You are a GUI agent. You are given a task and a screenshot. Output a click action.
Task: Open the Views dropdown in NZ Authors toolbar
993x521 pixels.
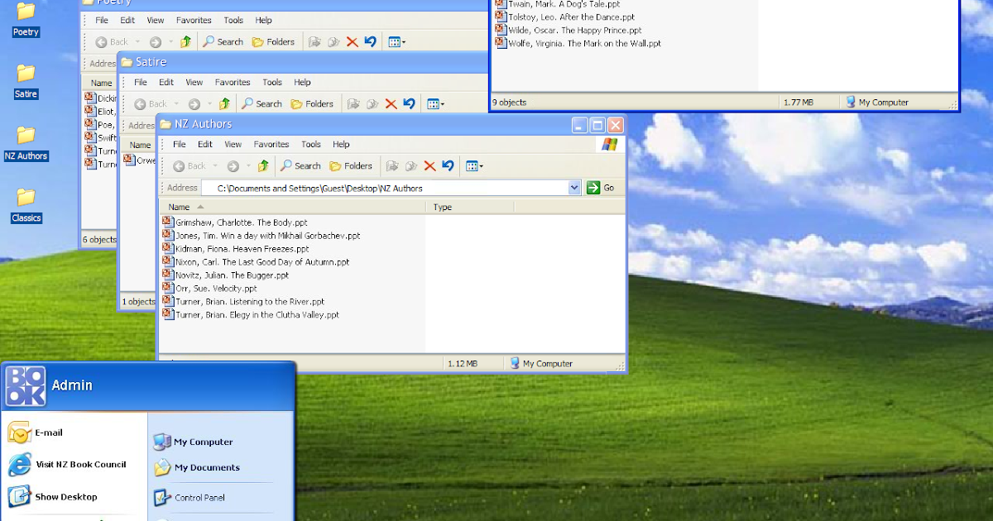point(474,165)
